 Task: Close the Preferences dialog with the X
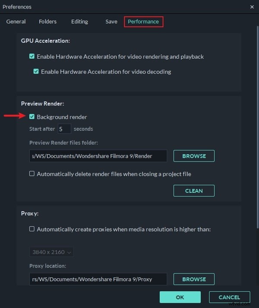click(252, 7)
